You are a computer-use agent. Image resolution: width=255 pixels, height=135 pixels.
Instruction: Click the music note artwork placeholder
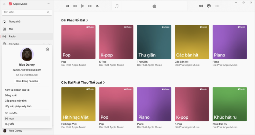tap(117, 6)
